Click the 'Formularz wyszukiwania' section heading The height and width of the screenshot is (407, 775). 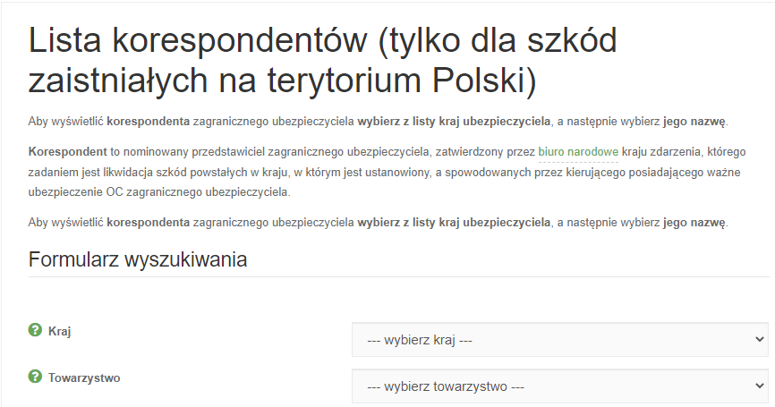[x=138, y=259]
